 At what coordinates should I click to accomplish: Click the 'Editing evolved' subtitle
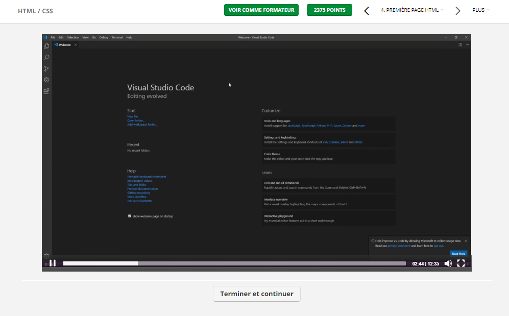click(147, 96)
